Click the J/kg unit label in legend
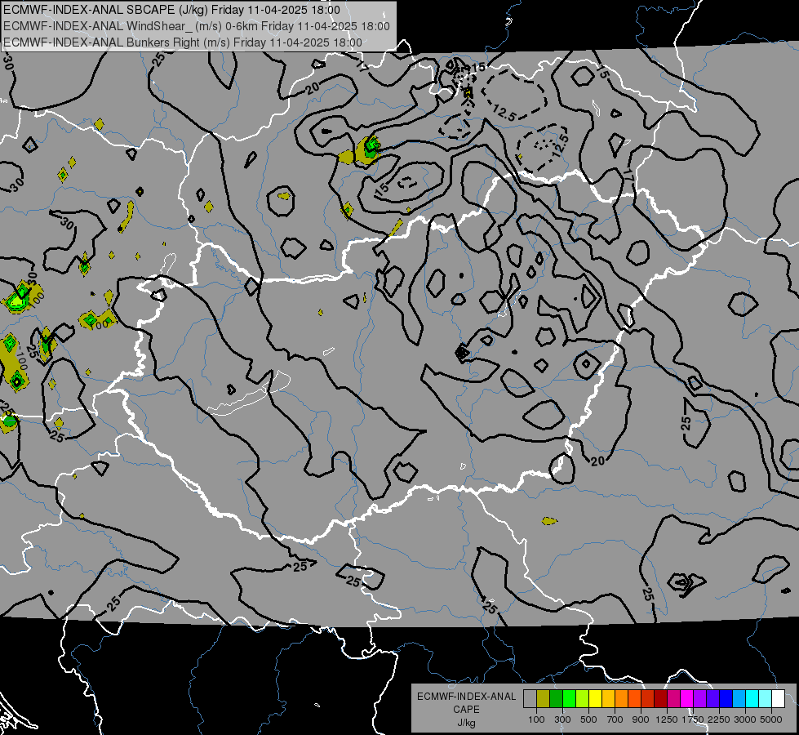 [466, 723]
